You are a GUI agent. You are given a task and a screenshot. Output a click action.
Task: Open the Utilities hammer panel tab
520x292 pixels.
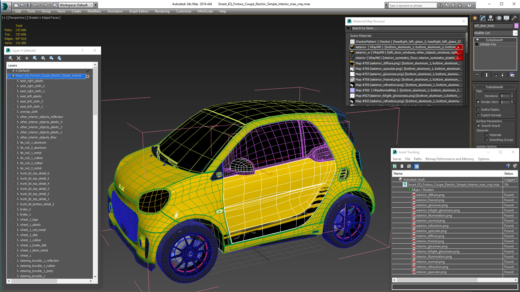(514, 18)
